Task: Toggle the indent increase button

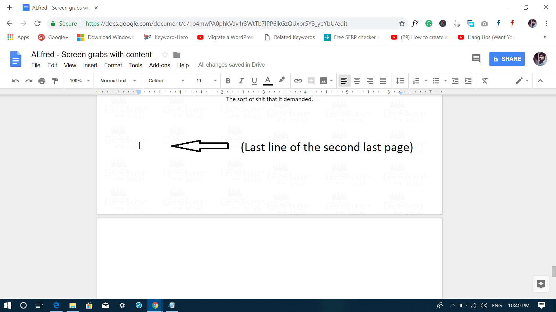Action: [468, 80]
